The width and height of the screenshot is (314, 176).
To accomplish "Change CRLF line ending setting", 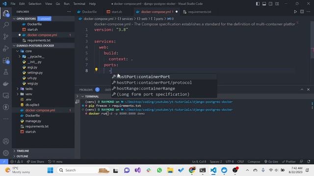I will [x=240, y=162].
